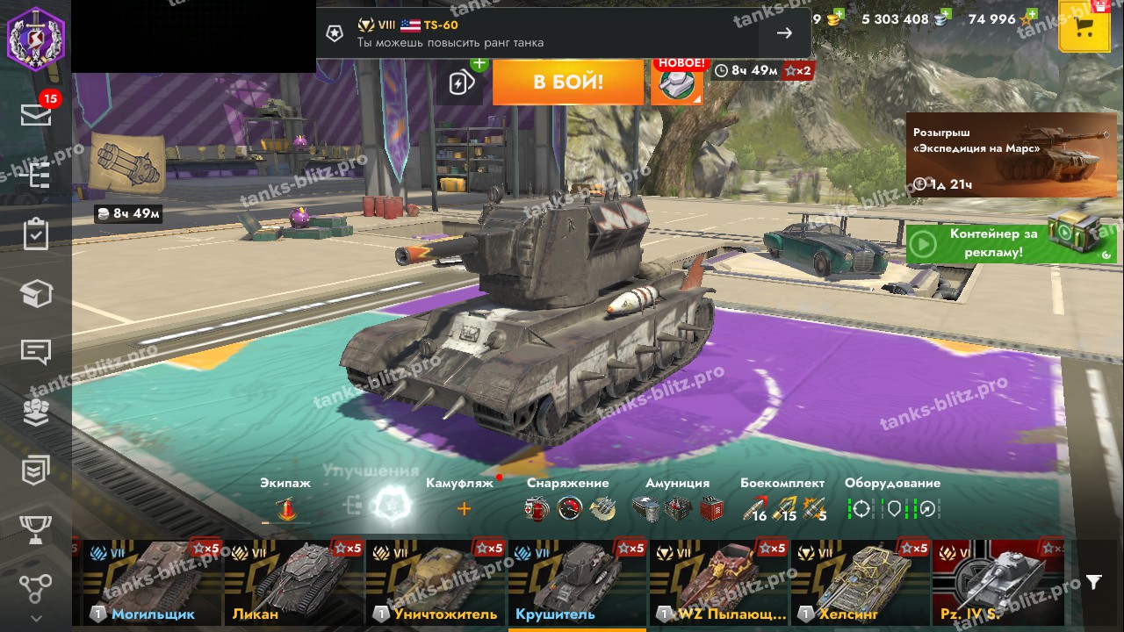The image size is (1124, 632).
Task: Open the mail inbox with 15 notifications
Action: tap(36, 113)
